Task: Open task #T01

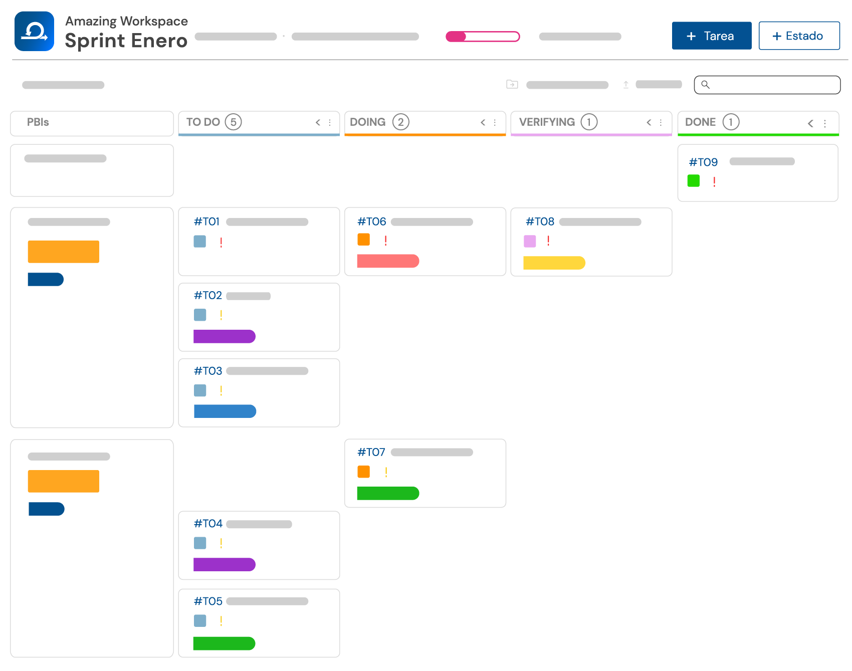Action: (259, 242)
